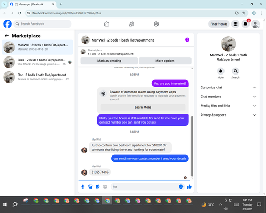Reload the page
The width and height of the screenshot is (266, 213).
click(20, 13)
